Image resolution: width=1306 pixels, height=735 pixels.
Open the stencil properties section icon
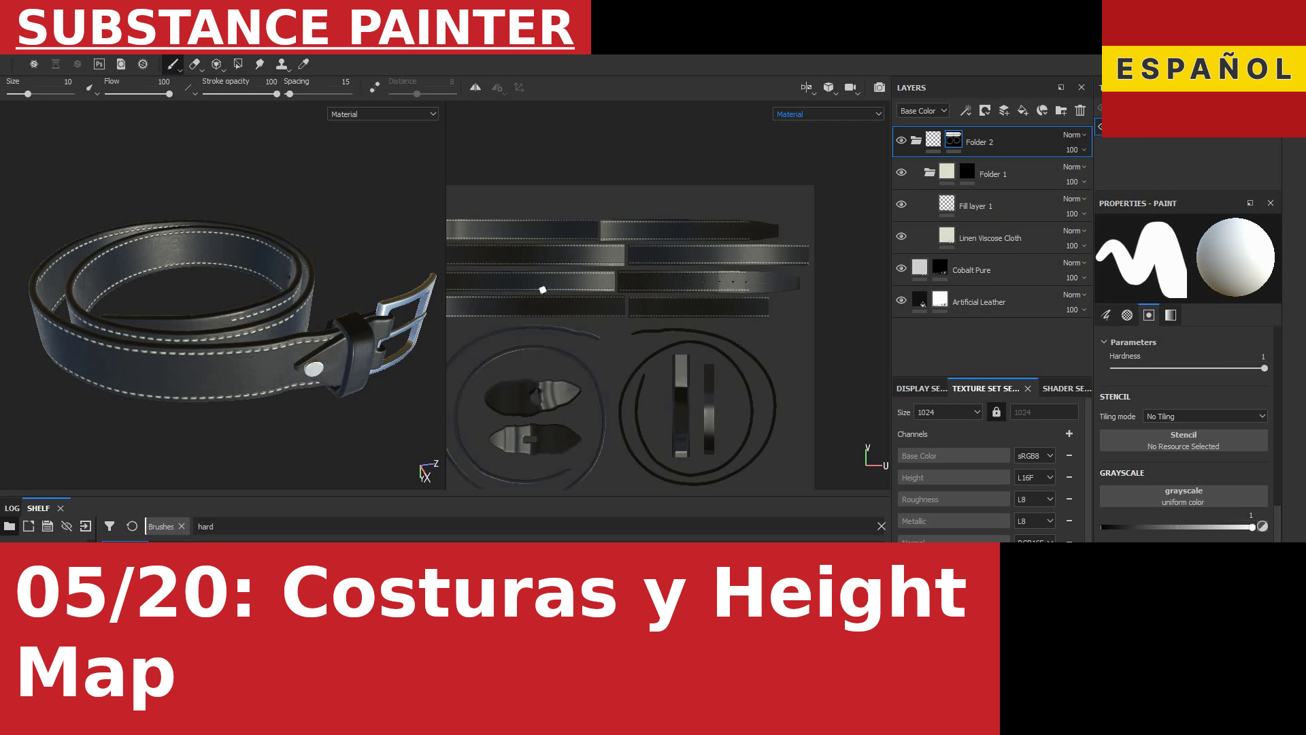pyautogui.click(x=1149, y=315)
